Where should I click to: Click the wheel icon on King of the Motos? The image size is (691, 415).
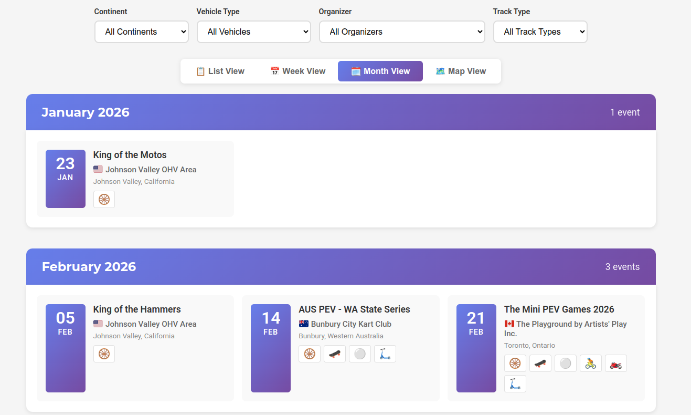coord(104,199)
